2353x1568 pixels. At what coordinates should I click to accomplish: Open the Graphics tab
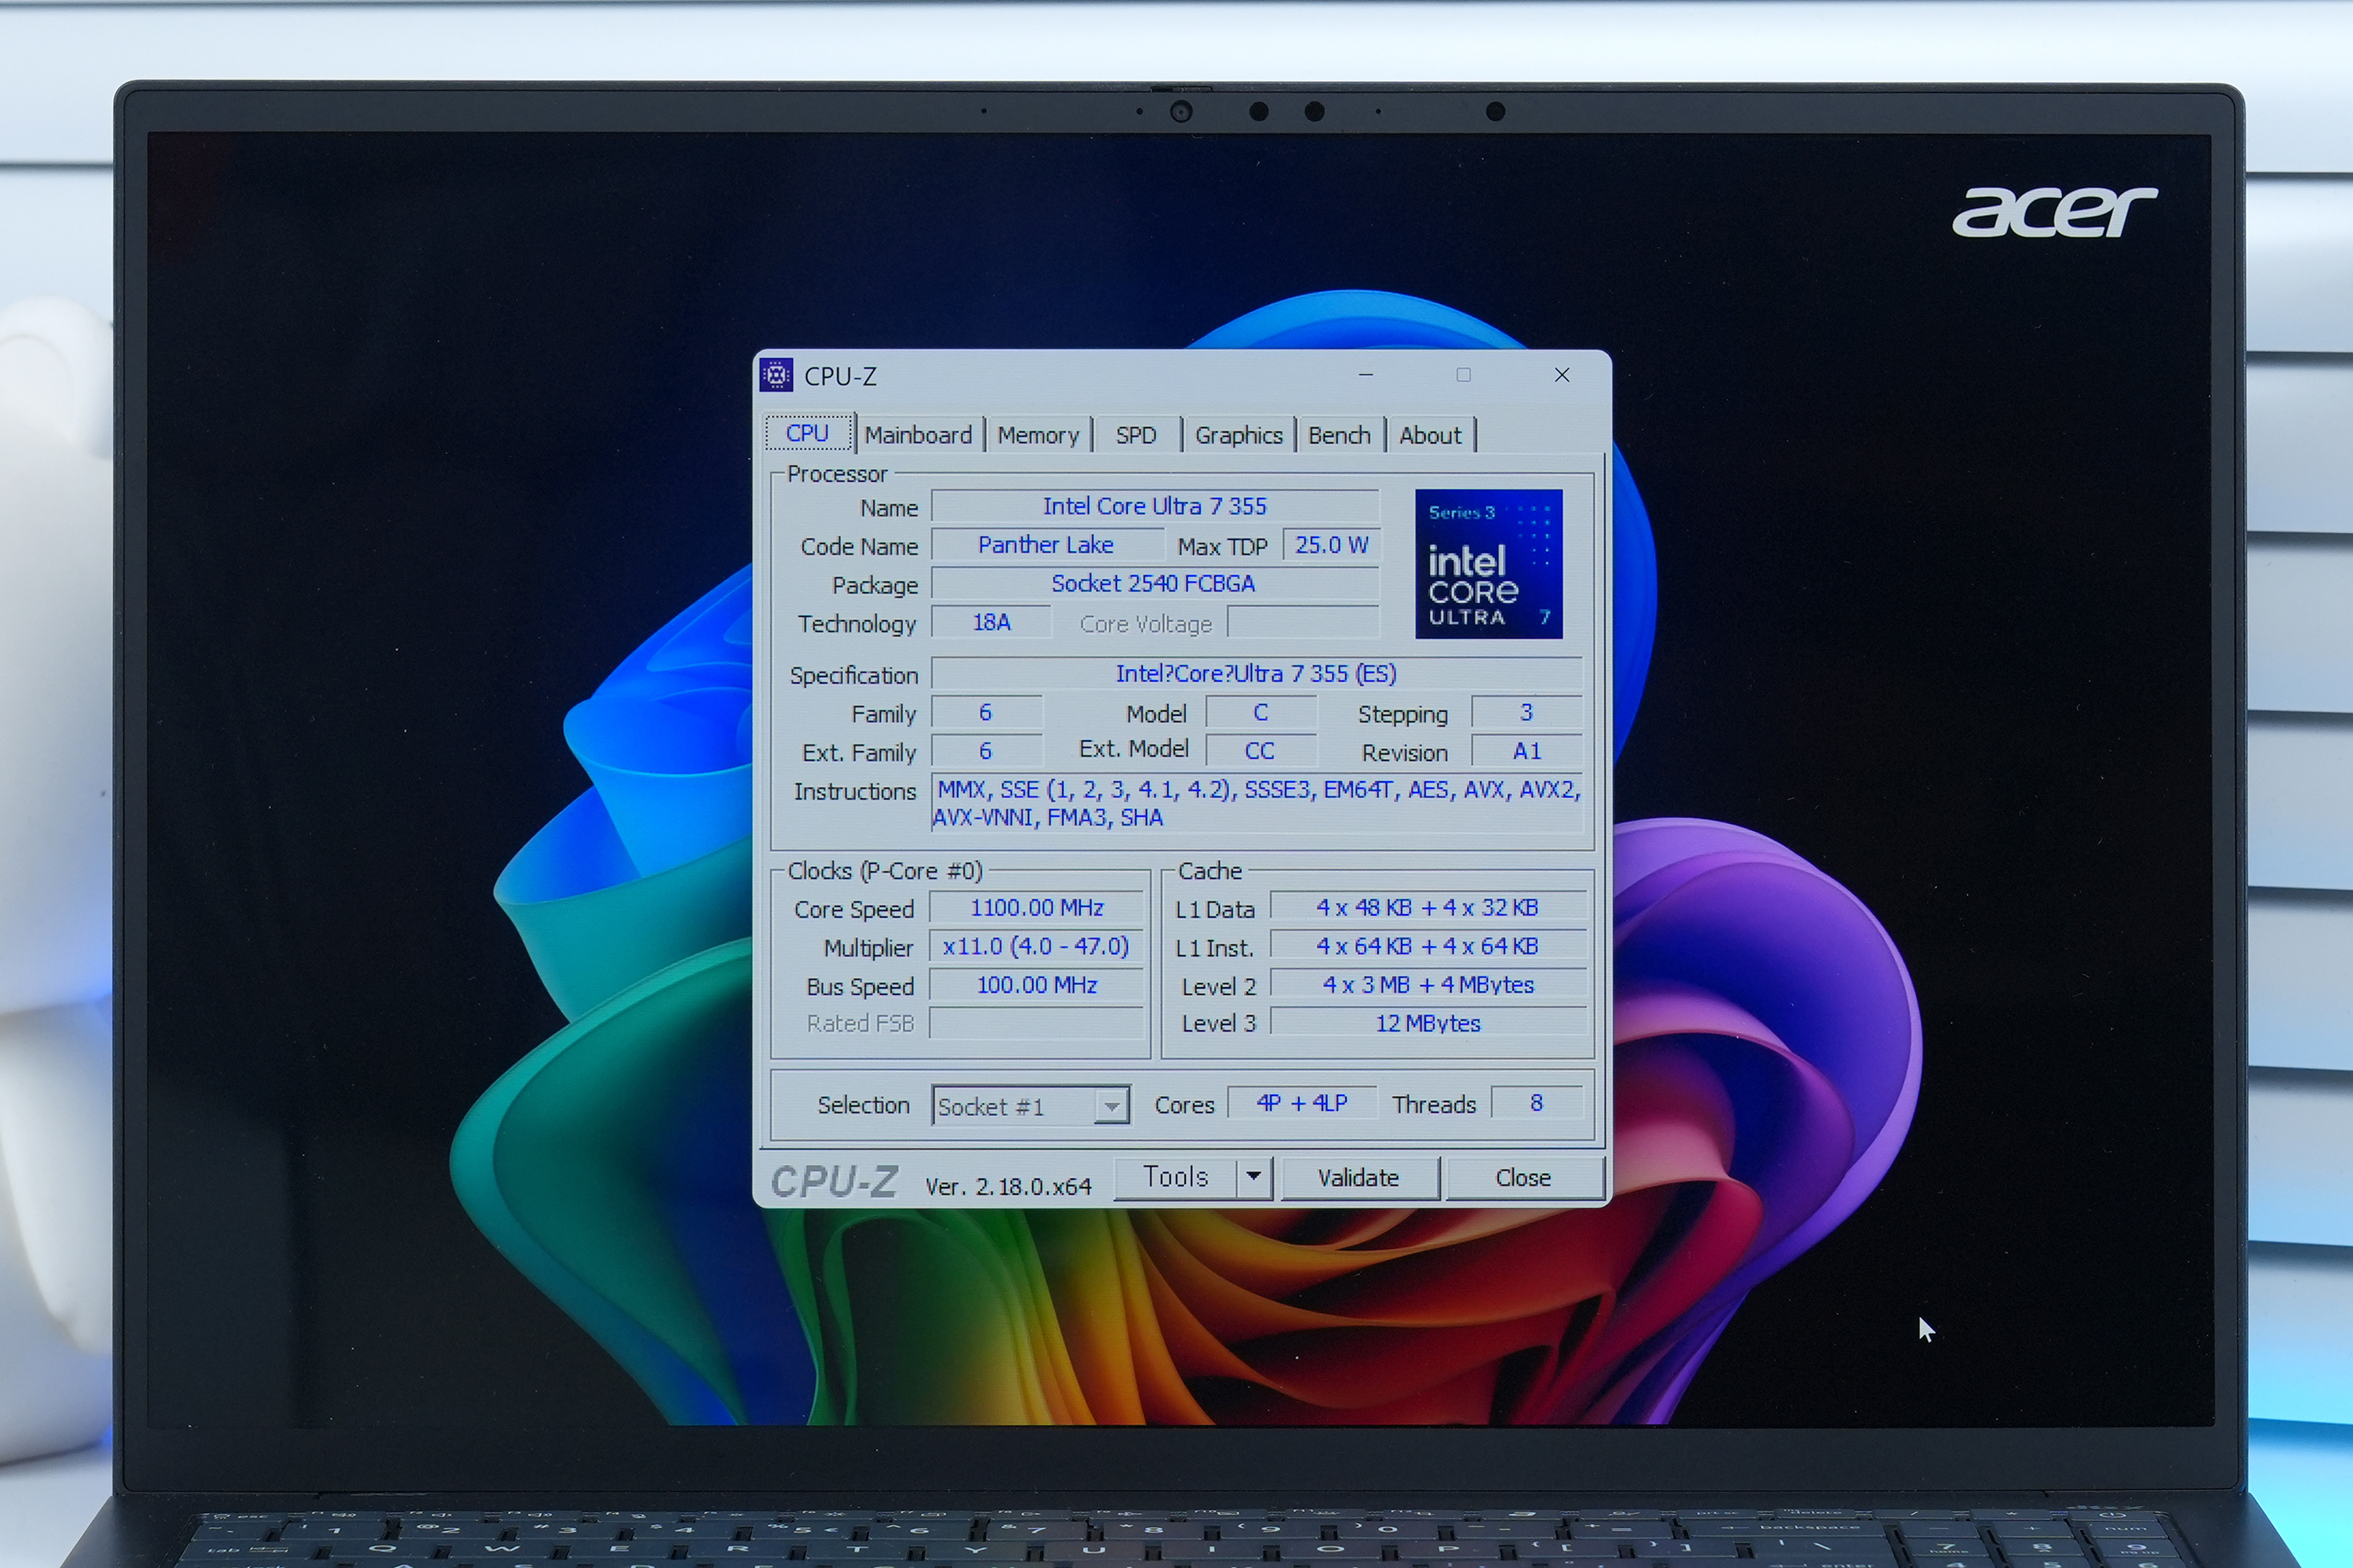(1238, 436)
